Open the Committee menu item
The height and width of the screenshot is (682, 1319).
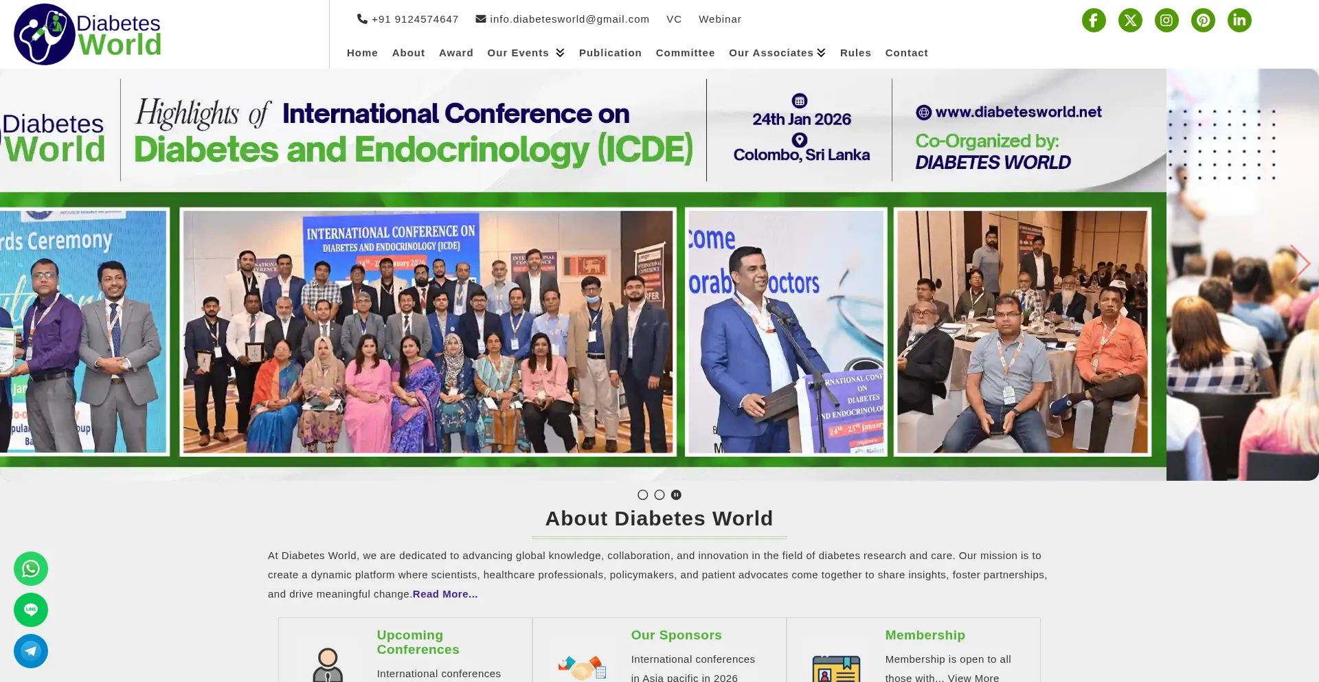click(685, 53)
